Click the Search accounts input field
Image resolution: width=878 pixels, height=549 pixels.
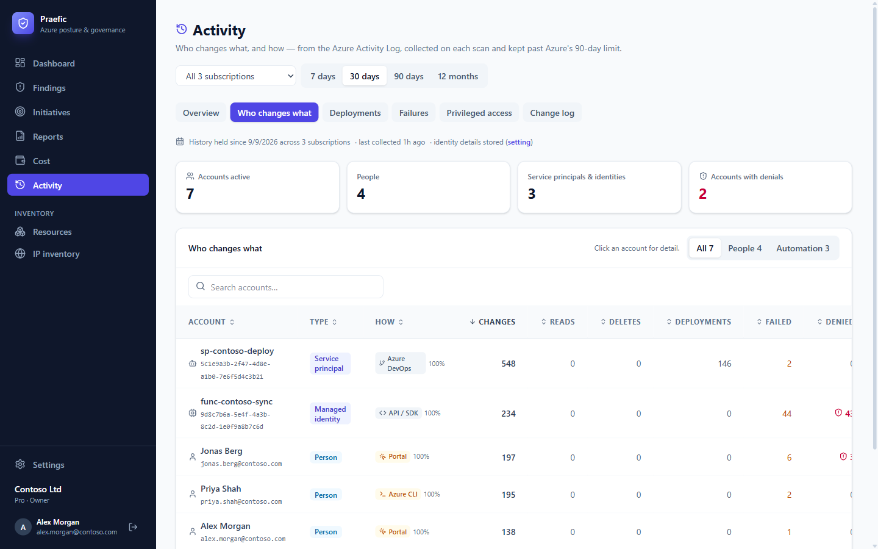tap(286, 287)
